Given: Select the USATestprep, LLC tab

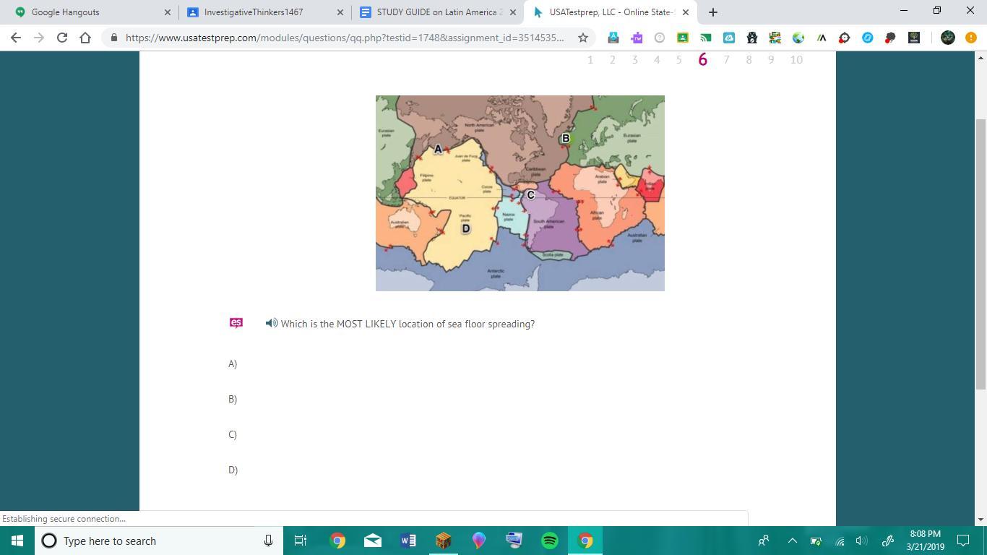Looking at the screenshot, I should click(x=611, y=12).
